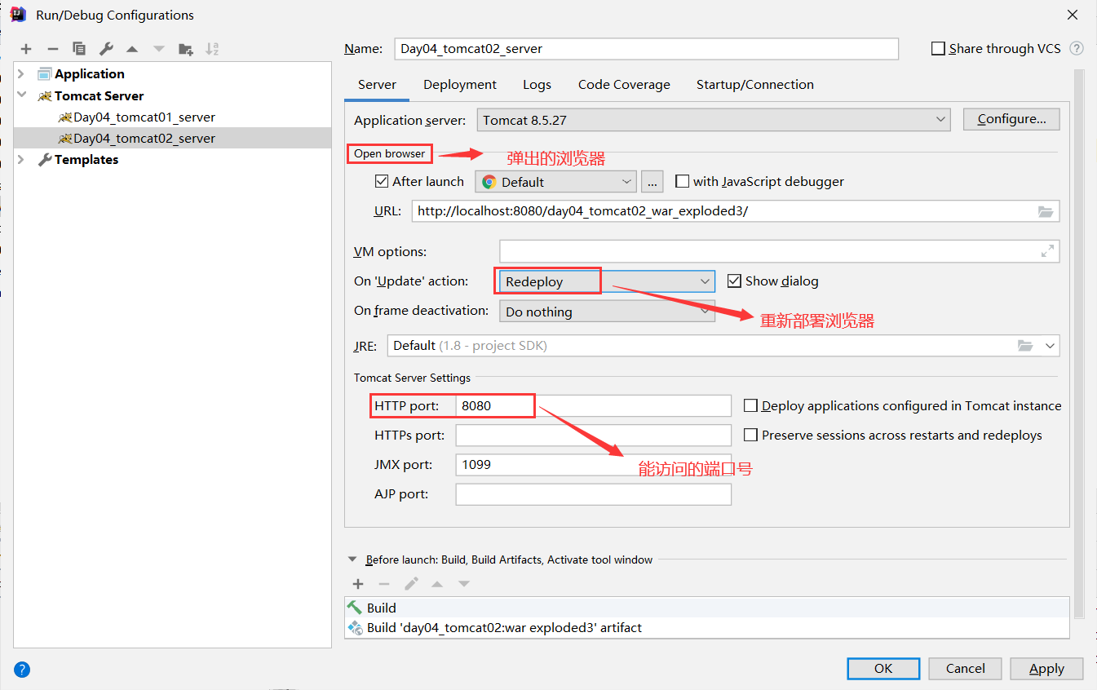Expand the Application tree node
Screen dimensions: 1097x690
coord(22,73)
